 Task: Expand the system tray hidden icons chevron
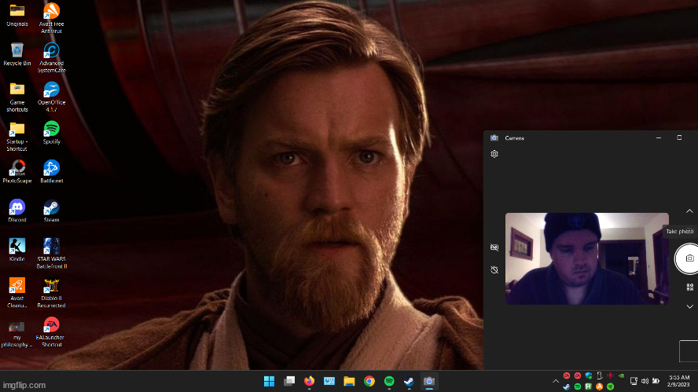point(556,381)
